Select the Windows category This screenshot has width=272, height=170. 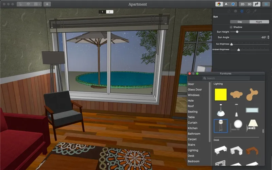(193, 95)
